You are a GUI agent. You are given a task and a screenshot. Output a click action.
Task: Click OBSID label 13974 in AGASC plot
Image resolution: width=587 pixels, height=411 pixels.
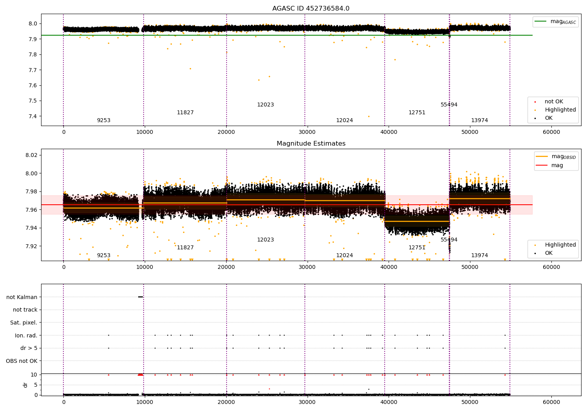coord(479,121)
